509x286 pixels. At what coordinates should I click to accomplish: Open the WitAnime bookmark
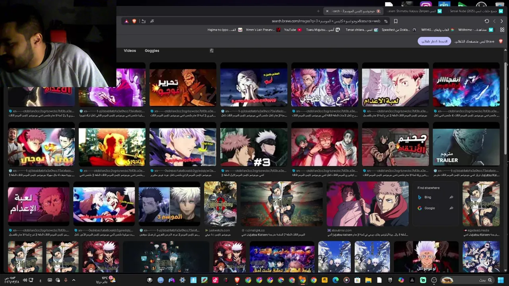pyautogui.click(x=476, y=30)
